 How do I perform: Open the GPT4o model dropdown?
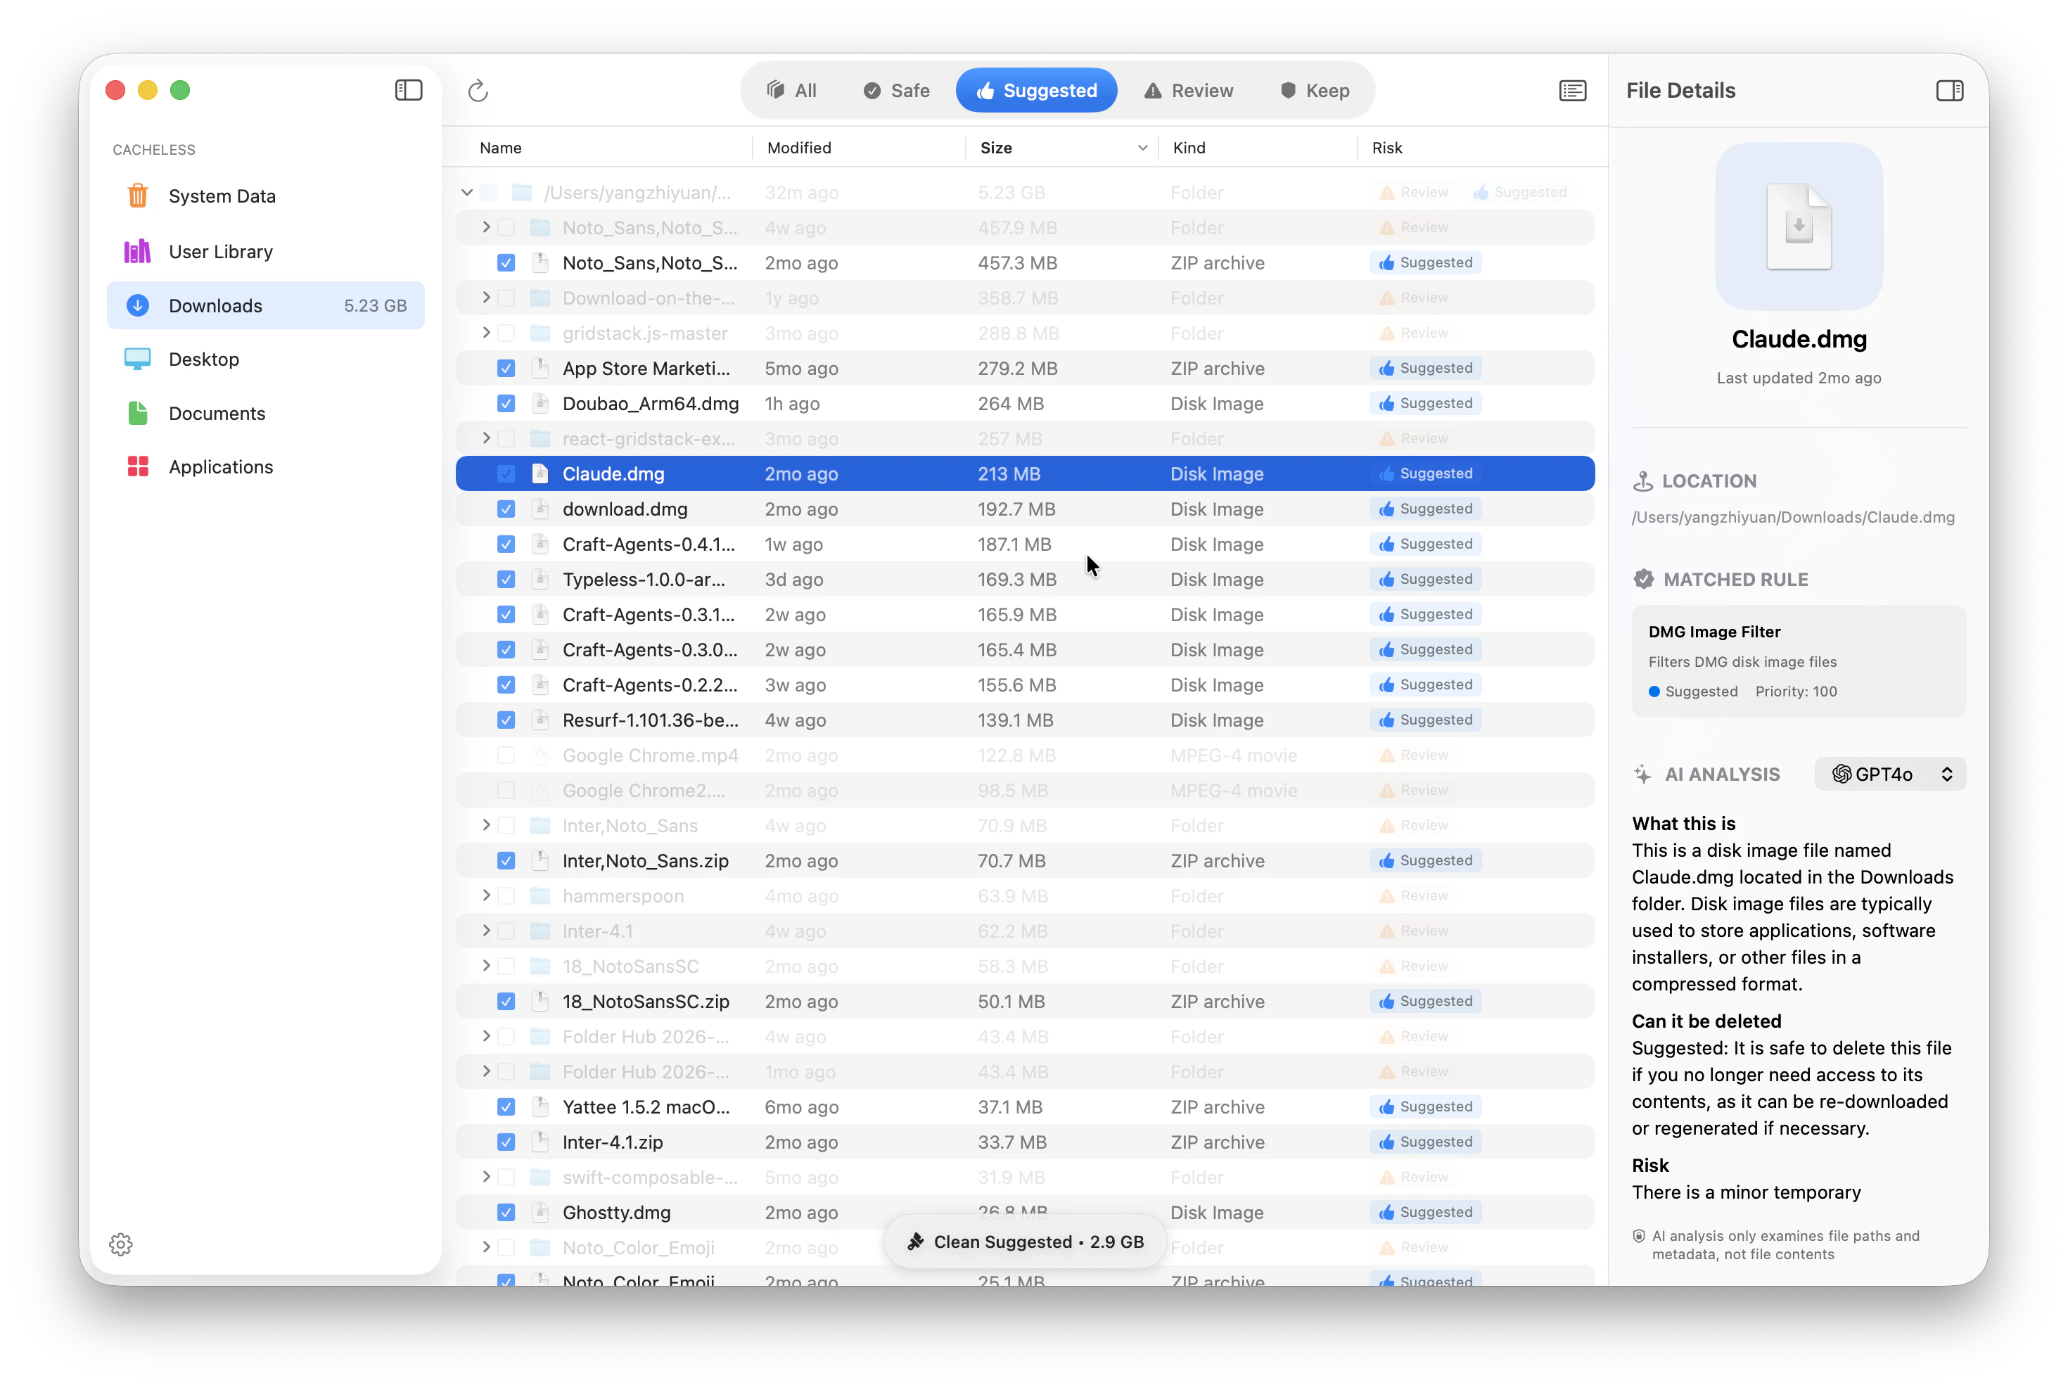pos(1890,774)
